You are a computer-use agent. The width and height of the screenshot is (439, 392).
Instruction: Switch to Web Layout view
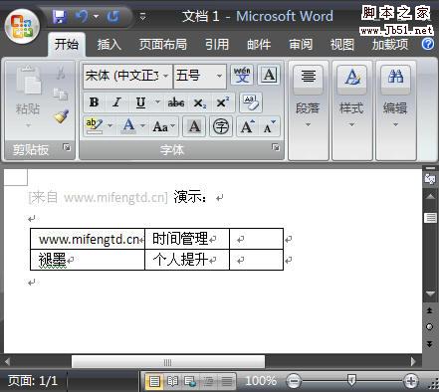click(190, 381)
